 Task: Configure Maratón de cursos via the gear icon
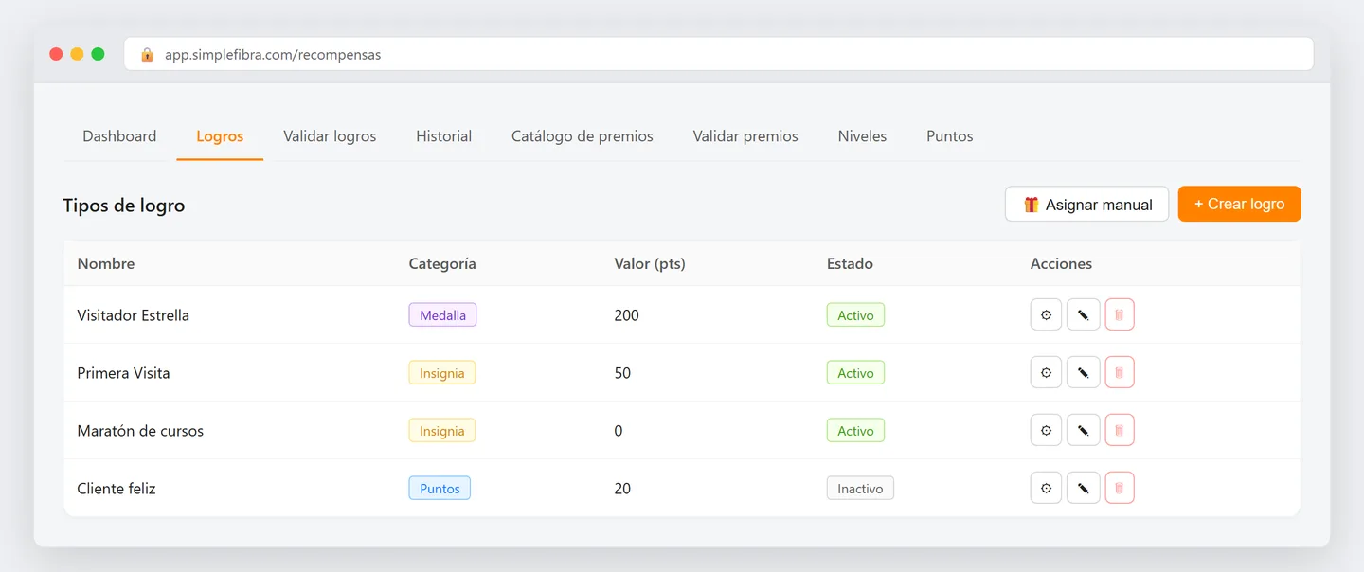point(1046,430)
